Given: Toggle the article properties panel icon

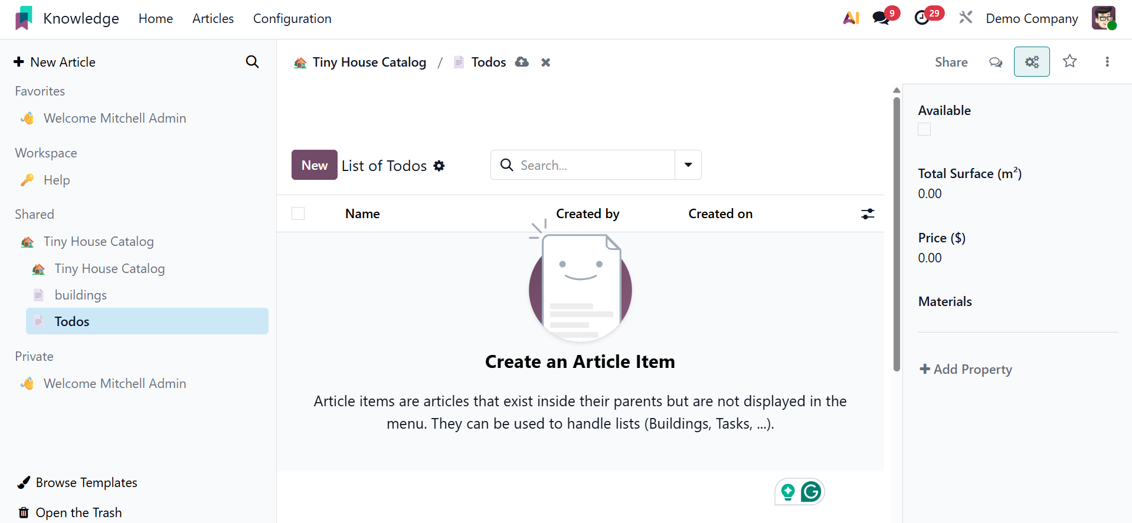Looking at the screenshot, I should point(1032,62).
